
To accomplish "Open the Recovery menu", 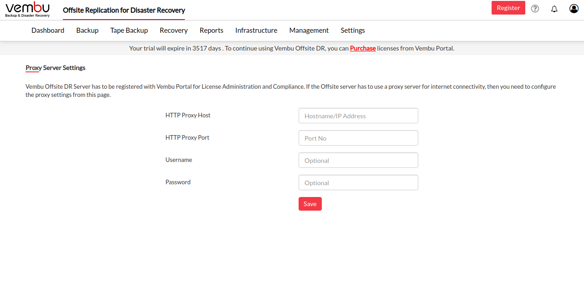I will click(x=173, y=30).
